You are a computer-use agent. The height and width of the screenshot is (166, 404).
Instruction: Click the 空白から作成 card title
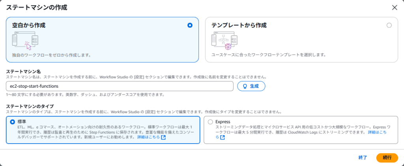[29, 25]
